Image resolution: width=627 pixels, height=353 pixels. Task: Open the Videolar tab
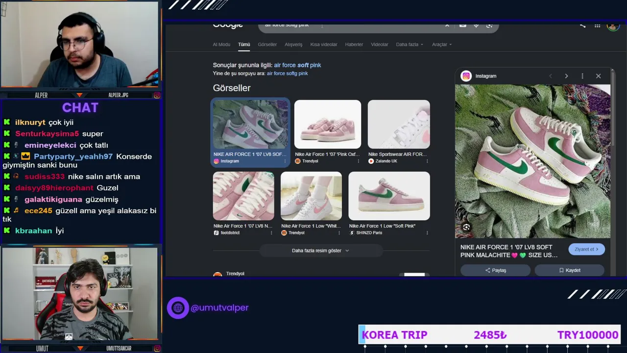(380, 45)
